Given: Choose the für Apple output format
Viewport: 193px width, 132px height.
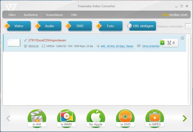Looking at the screenshot, I should click(96, 118).
